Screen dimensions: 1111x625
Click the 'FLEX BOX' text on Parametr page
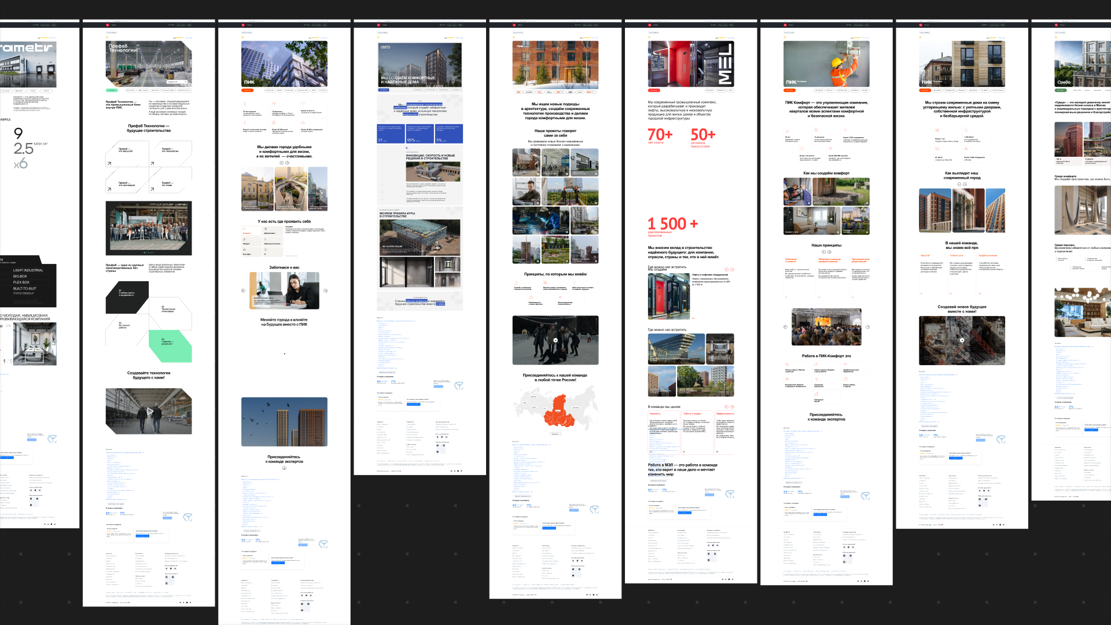(21, 282)
